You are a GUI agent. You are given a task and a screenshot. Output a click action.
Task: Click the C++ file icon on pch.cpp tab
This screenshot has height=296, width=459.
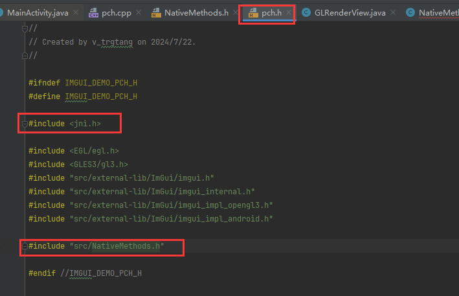[x=93, y=13]
